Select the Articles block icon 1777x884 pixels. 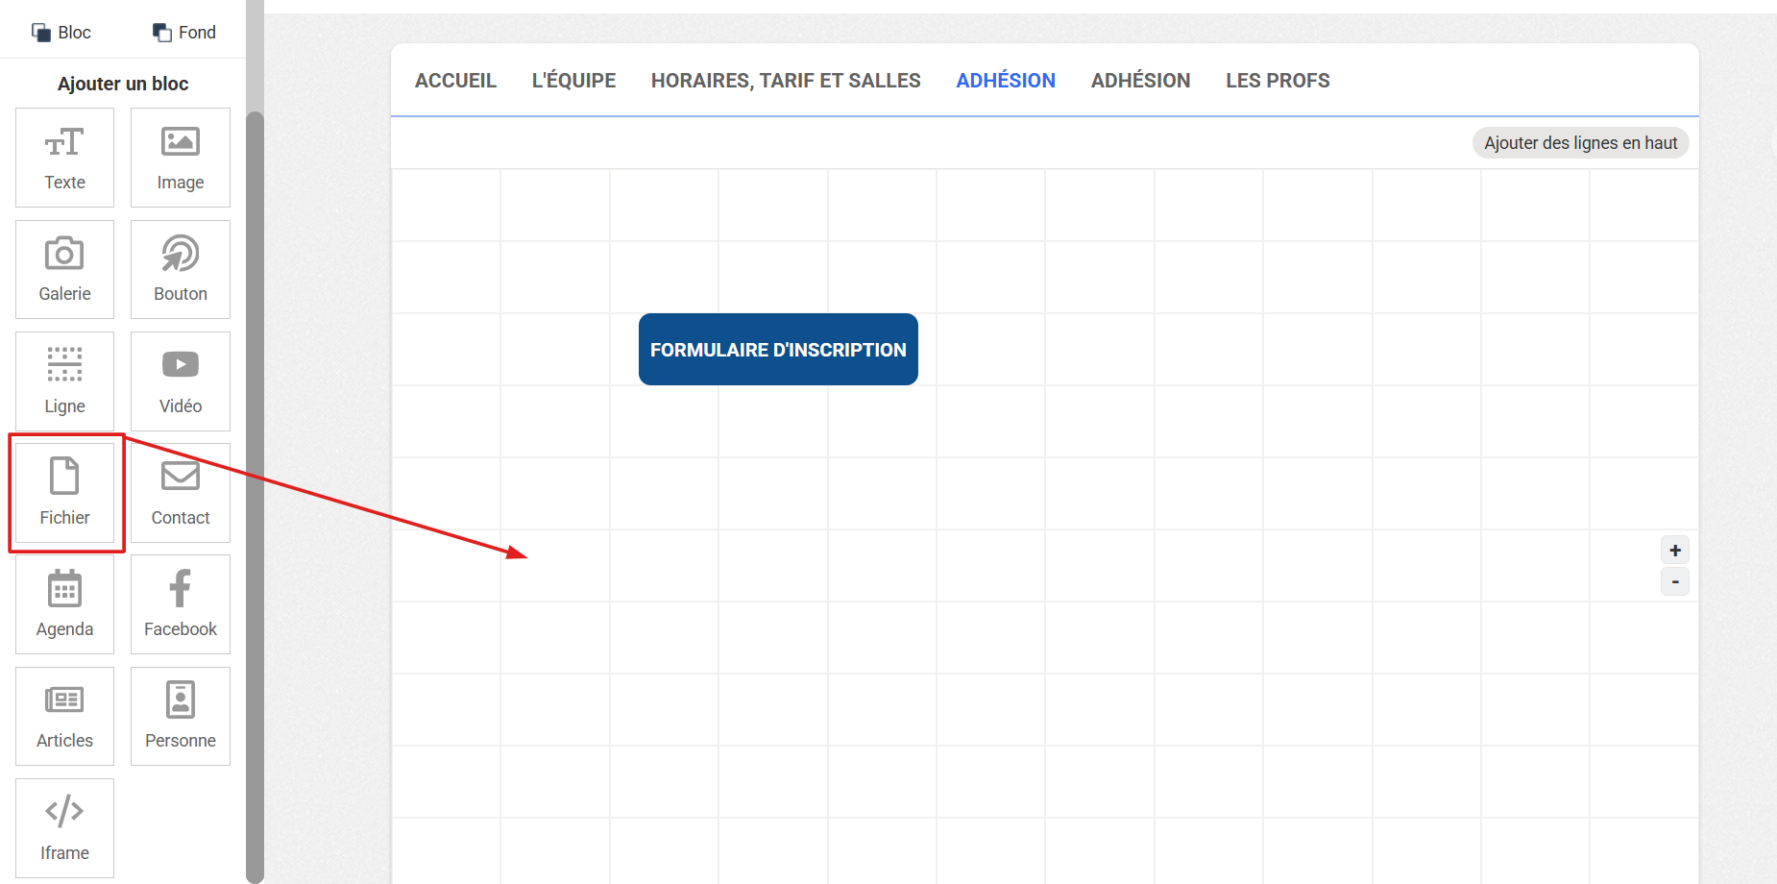pos(64,716)
